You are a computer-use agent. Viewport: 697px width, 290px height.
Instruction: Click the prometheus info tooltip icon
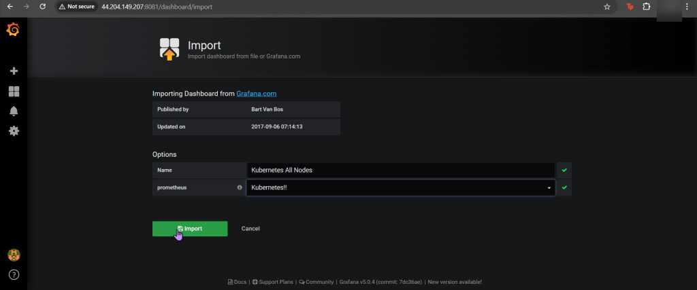point(239,187)
